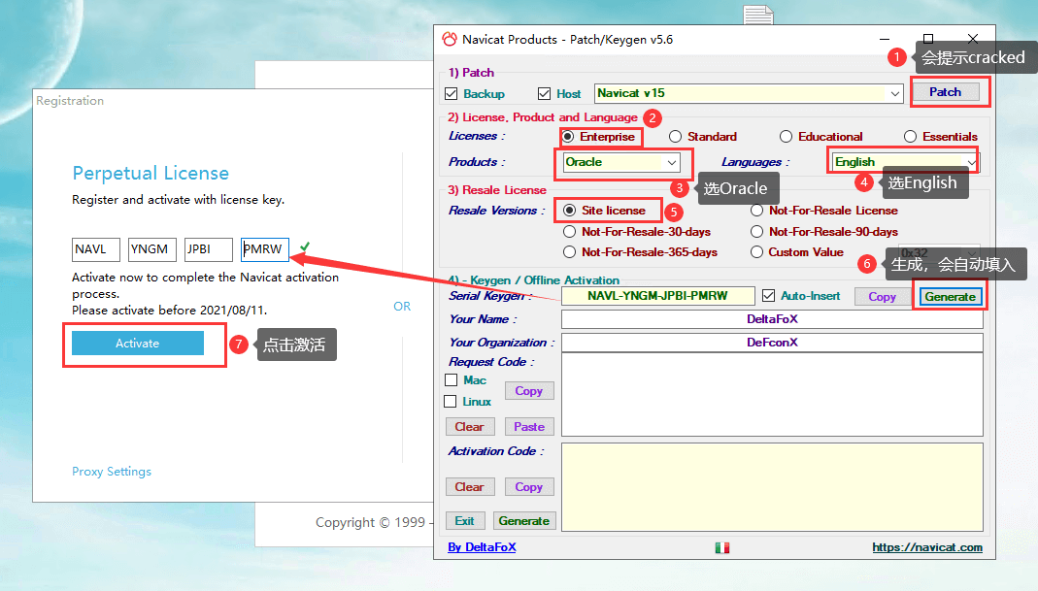Enable the Mac checkbox
Screen dimensions: 1038x591
[x=452, y=379]
